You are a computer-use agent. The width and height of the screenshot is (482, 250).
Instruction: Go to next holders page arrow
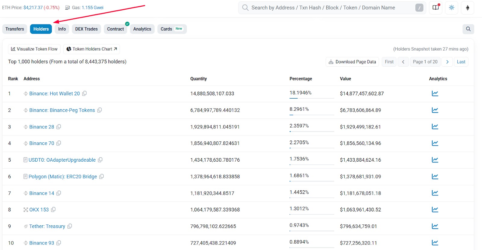tap(447, 62)
